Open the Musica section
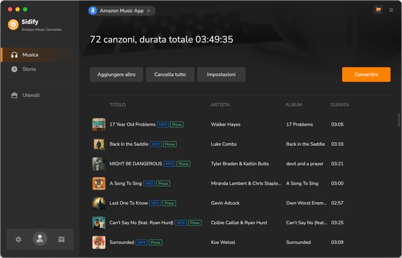Viewport: 402px width, 258px height. [x=38, y=55]
